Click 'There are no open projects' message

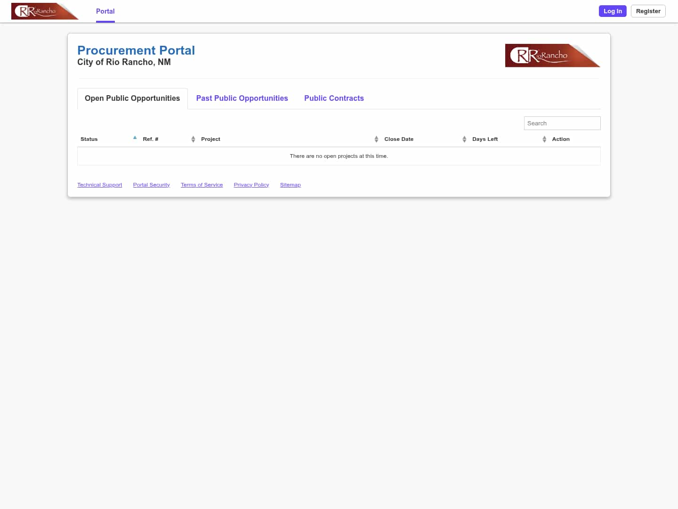pyautogui.click(x=339, y=156)
